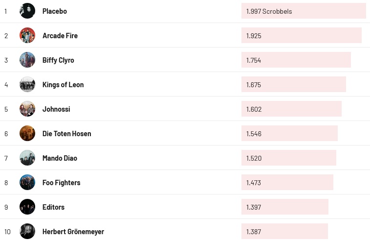Open Die Toten Hosen avatar
Image resolution: width=370 pixels, height=242 pixels.
click(x=27, y=133)
